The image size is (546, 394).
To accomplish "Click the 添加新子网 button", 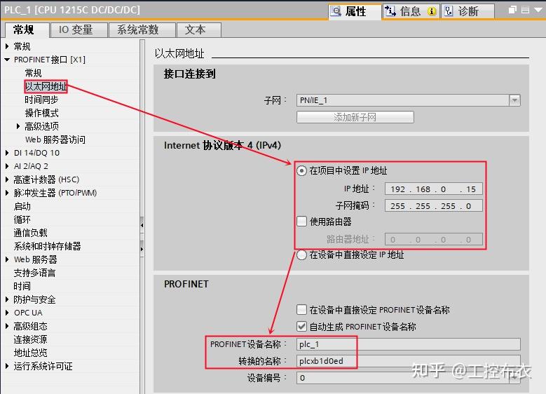I will coord(355,117).
